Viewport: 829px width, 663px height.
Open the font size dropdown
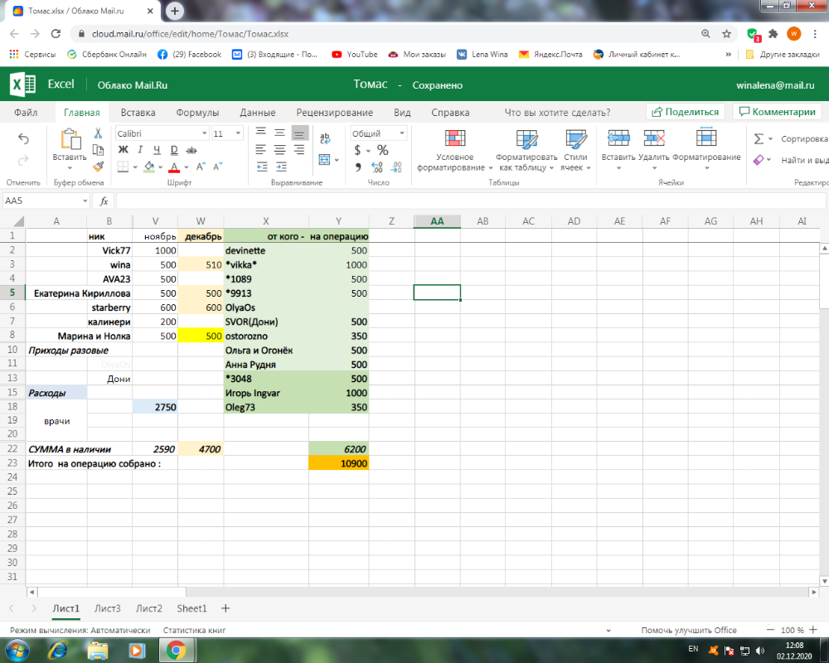coord(237,133)
